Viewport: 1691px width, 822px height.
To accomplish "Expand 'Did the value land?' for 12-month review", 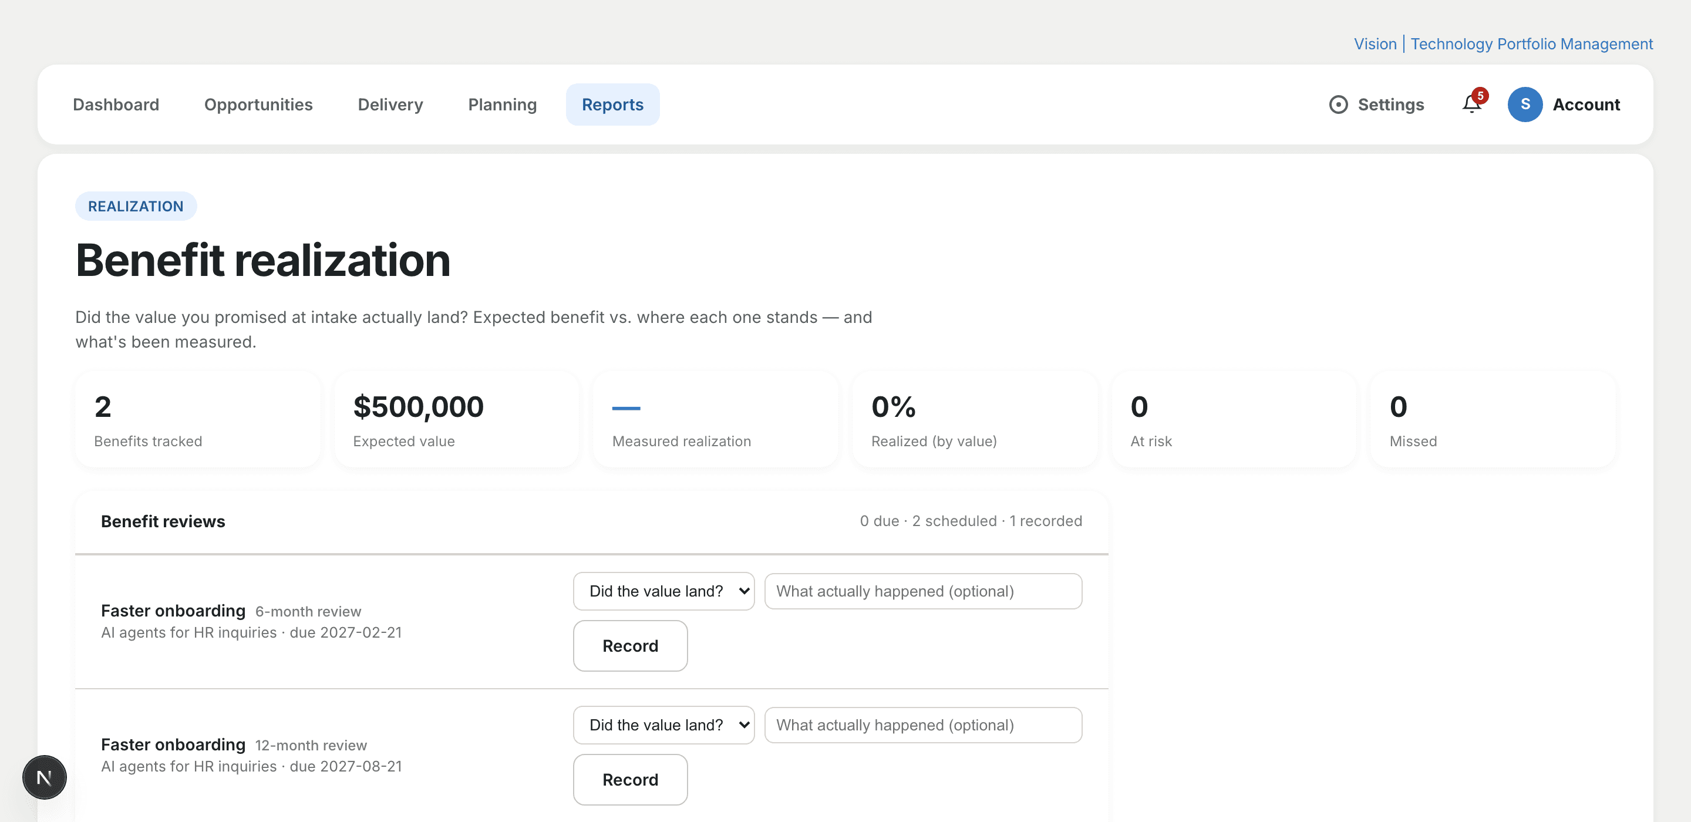I will (x=663, y=725).
